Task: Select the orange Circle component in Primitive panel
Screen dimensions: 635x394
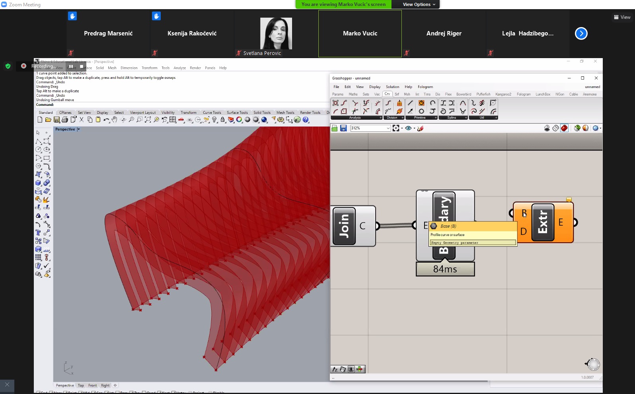Action: tap(421, 103)
